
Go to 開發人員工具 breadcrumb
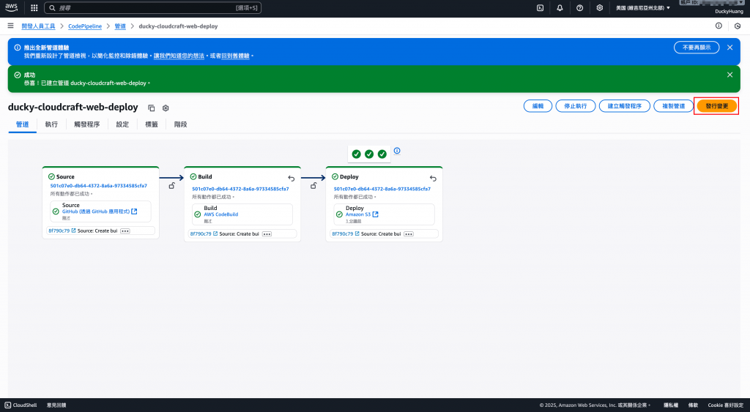38,26
